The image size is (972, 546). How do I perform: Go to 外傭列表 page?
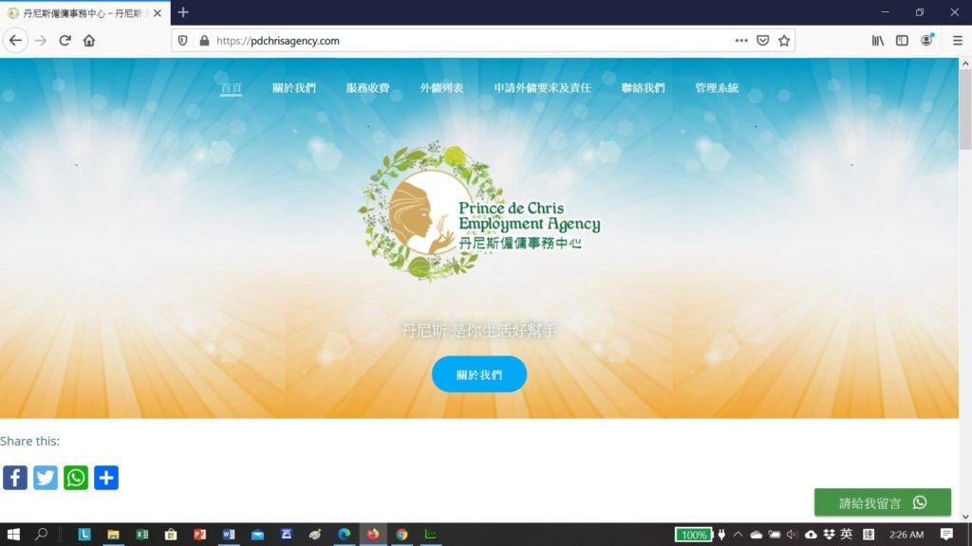click(x=442, y=88)
